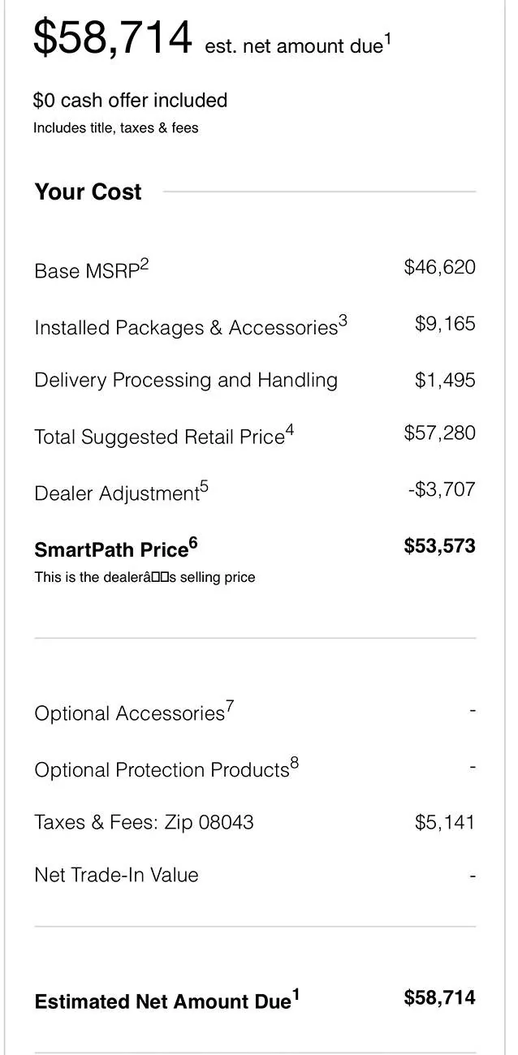Click the "Includes title, taxes & fees" note
518x1055 pixels.
[x=115, y=128]
